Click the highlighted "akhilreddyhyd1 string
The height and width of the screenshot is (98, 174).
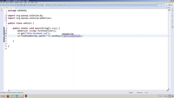(71, 36)
